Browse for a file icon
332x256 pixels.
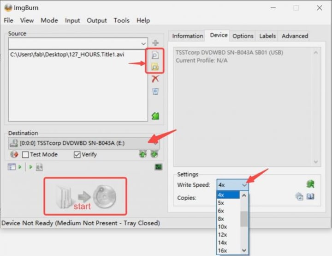tap(155, 55)
